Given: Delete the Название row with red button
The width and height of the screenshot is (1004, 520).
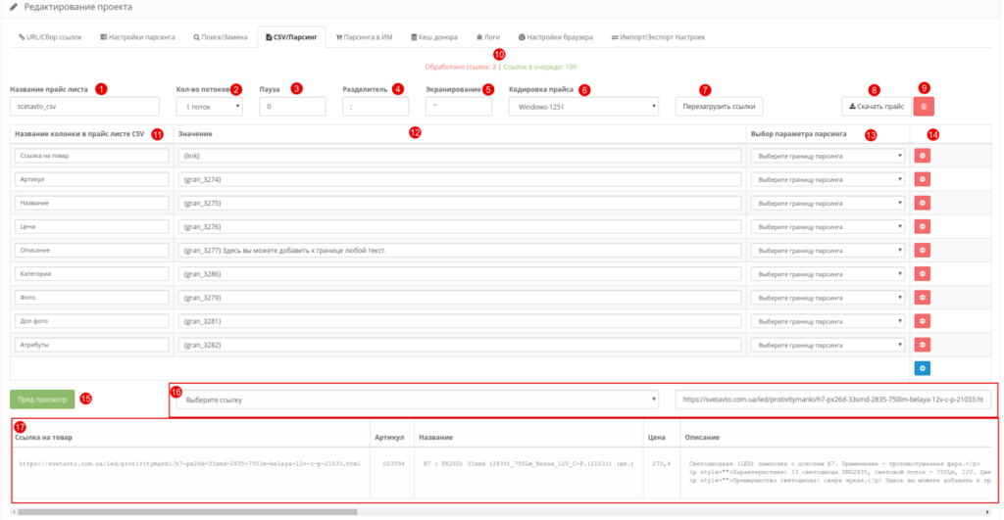Looking at the screenshot, I should tap(922, 203).
